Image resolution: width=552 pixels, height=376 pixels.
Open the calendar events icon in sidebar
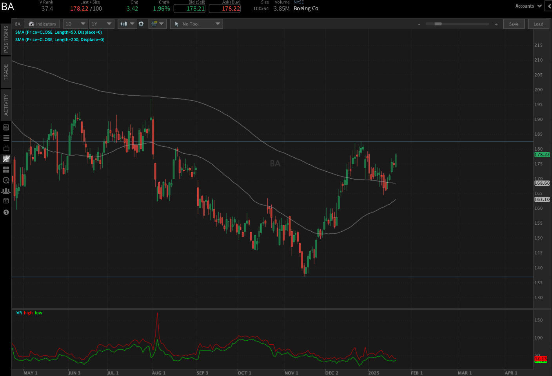click(x=6, y=202)
